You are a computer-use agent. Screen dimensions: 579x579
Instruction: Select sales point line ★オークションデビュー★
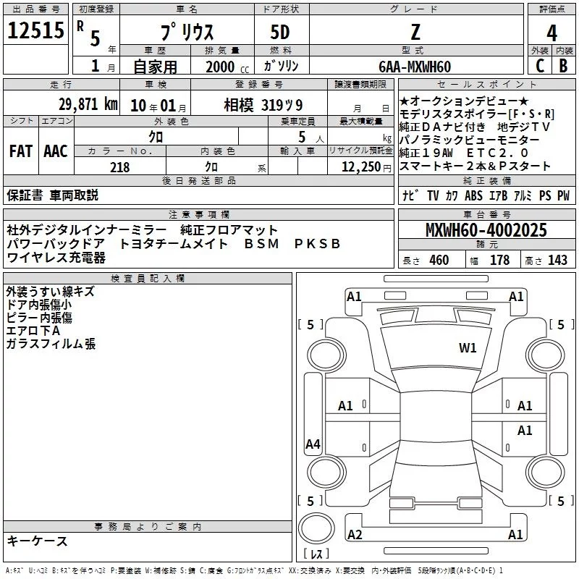click(464, 101)
